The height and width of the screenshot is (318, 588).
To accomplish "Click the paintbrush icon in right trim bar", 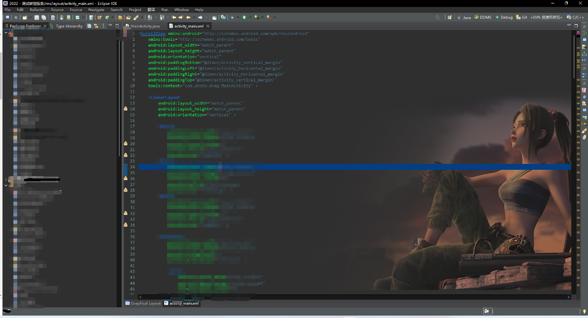I will pos(584,131).
